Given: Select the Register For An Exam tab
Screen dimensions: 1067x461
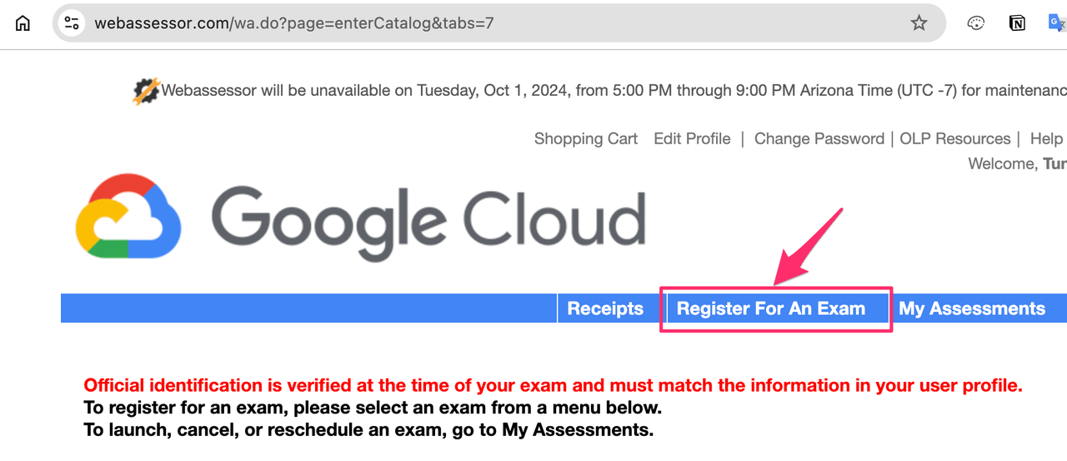Looking at the screenshot, I should point(770,308).
